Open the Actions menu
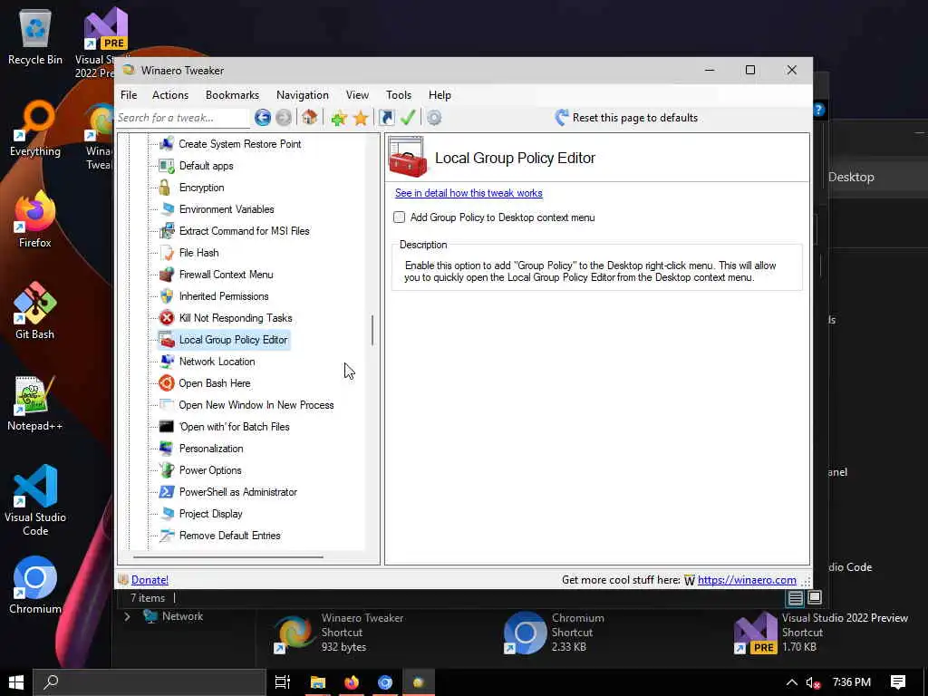Screen dimensions: 928x696 click(x=170, y=94)
